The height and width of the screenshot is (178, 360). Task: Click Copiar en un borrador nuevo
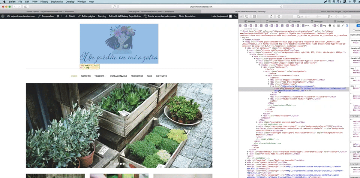[160, 16]
